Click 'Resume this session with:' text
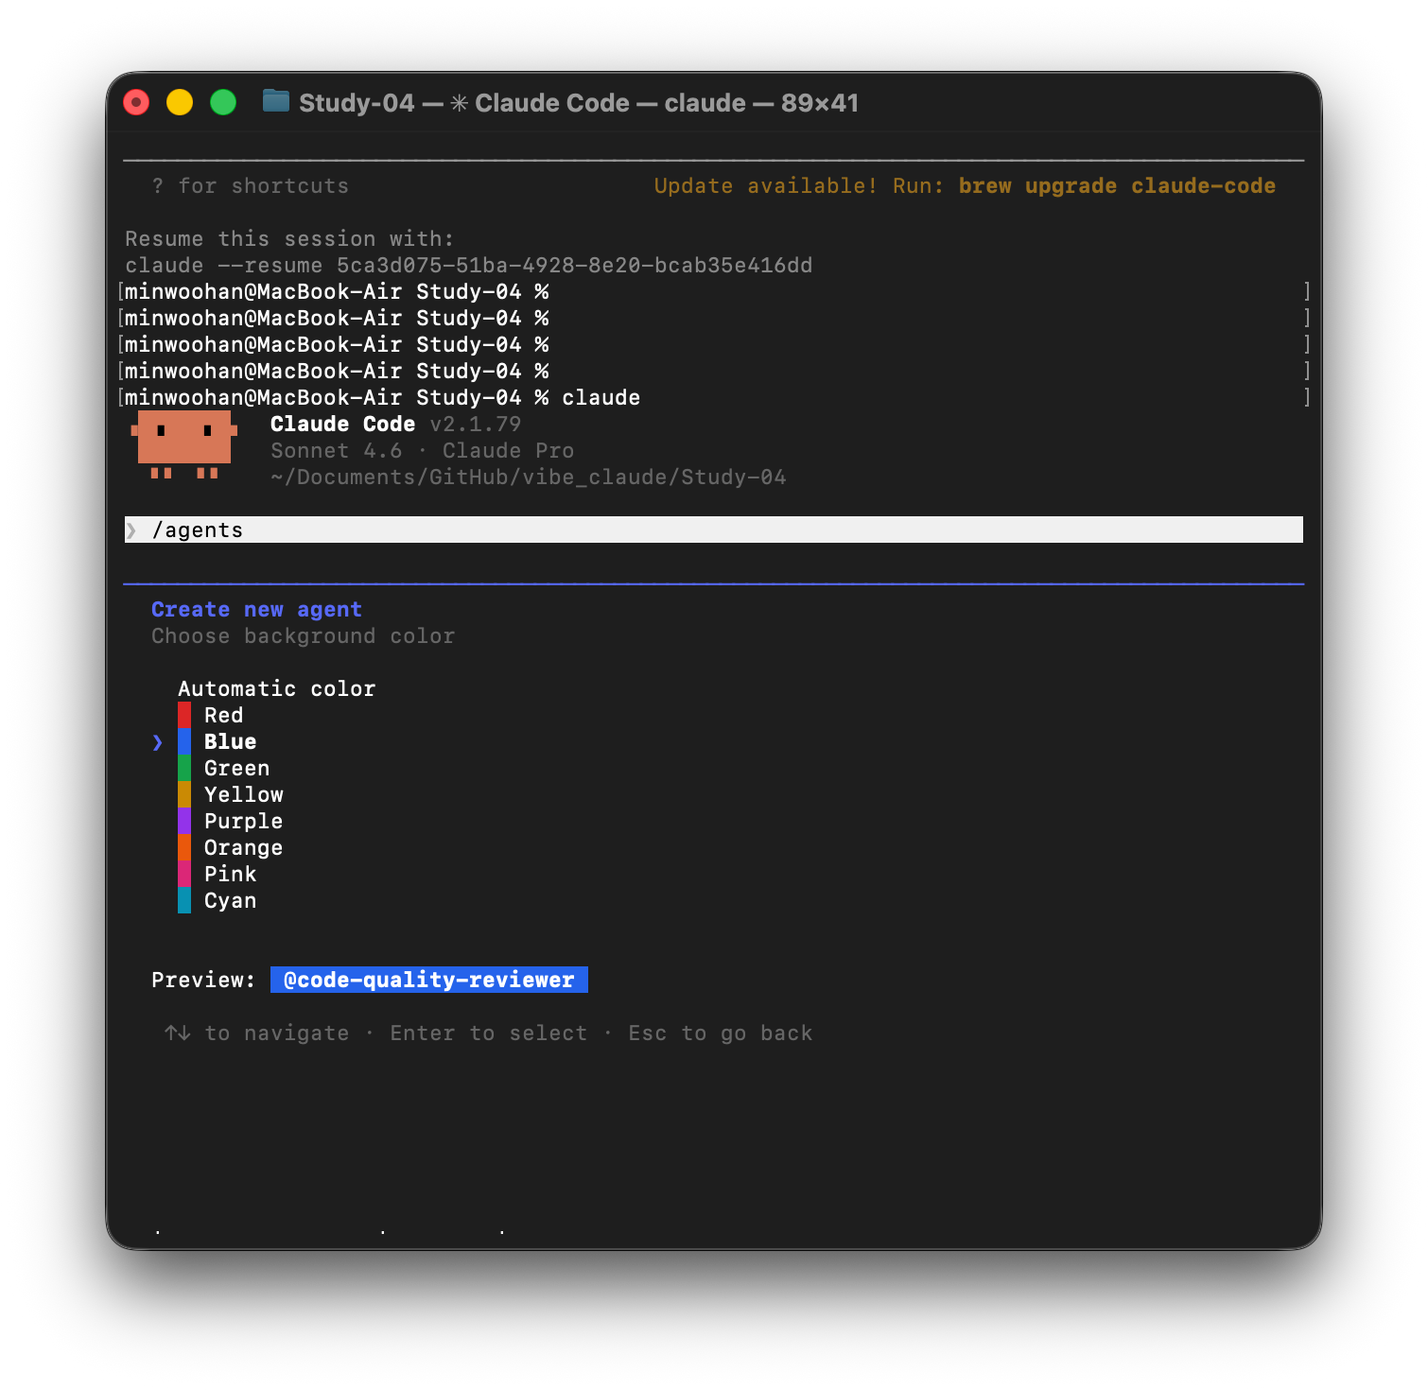The width and height of the screenshot is (1428, 1390). 289,239
